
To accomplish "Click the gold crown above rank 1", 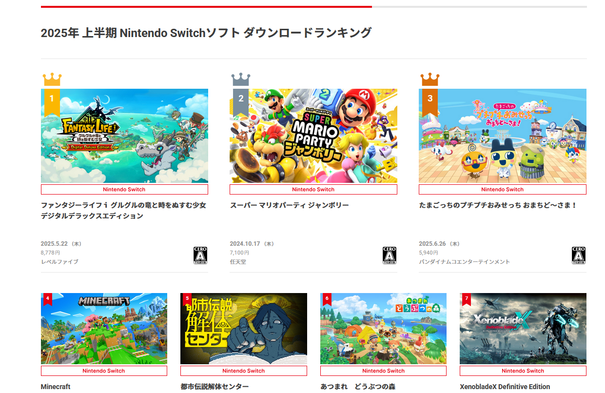I will 52,79.
